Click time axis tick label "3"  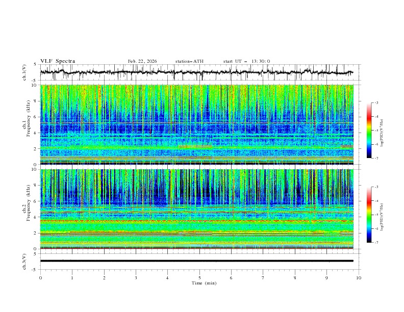coord(136,278)
